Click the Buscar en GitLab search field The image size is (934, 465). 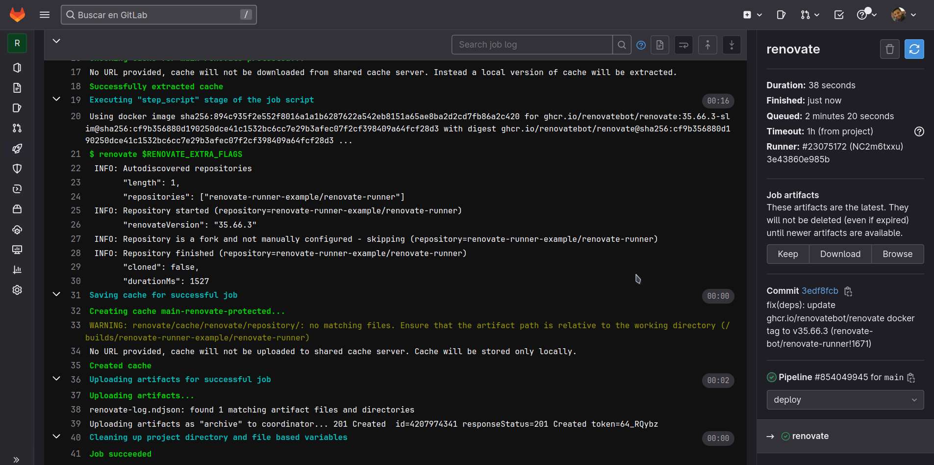(159, 15)
